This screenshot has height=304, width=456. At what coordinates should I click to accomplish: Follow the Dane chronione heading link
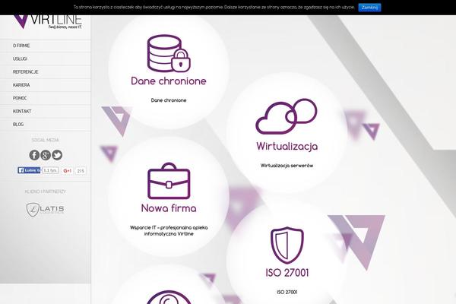[169, 81]
